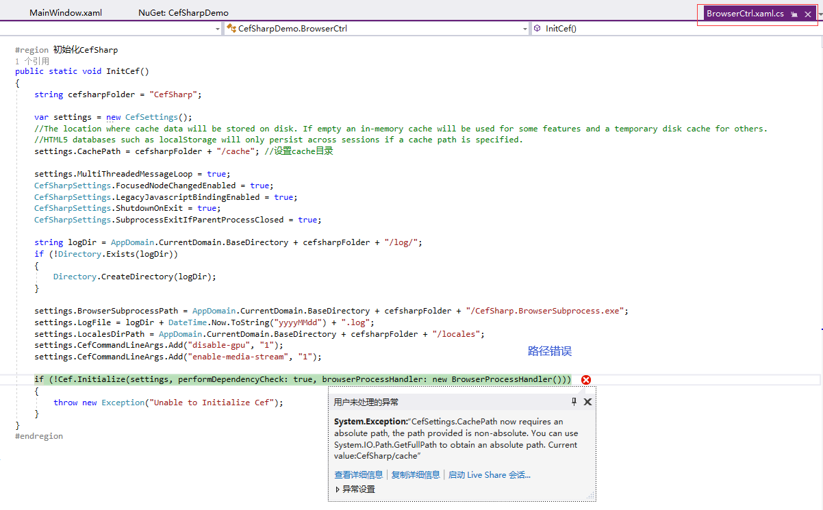Click the "disable-gpu" CefCommandLineArgs line
The height and width of the screenshot is (510, 823).
coord(159,345)
